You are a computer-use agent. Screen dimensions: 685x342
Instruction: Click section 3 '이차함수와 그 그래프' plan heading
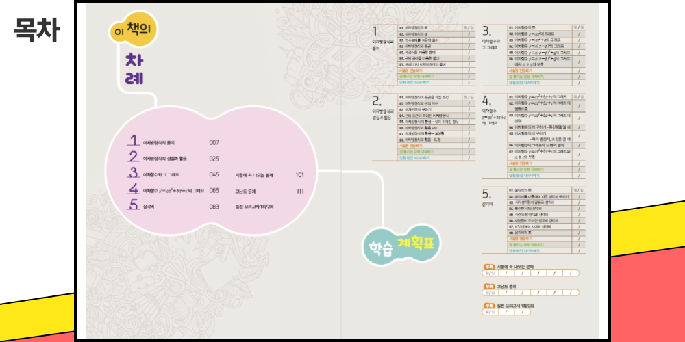492,39
